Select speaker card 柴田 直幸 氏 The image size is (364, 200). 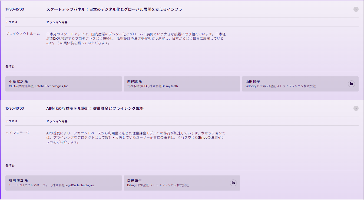tap(64, 183)
